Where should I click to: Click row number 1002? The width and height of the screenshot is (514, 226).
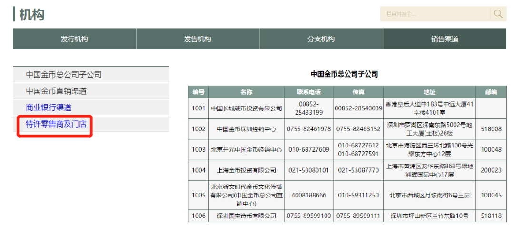click(198, 129)
